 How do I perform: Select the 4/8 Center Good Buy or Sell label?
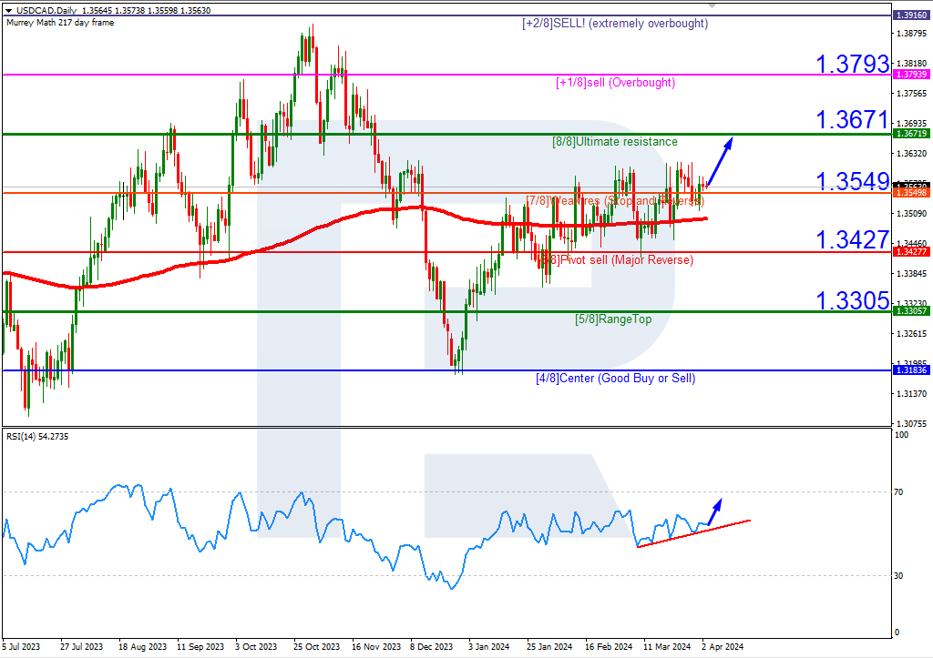(x=615, y=378)
